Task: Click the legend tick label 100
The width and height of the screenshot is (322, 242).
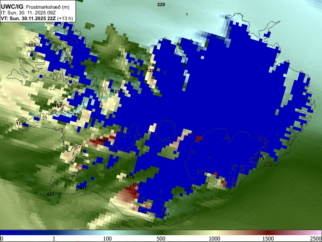Action: 108,239
